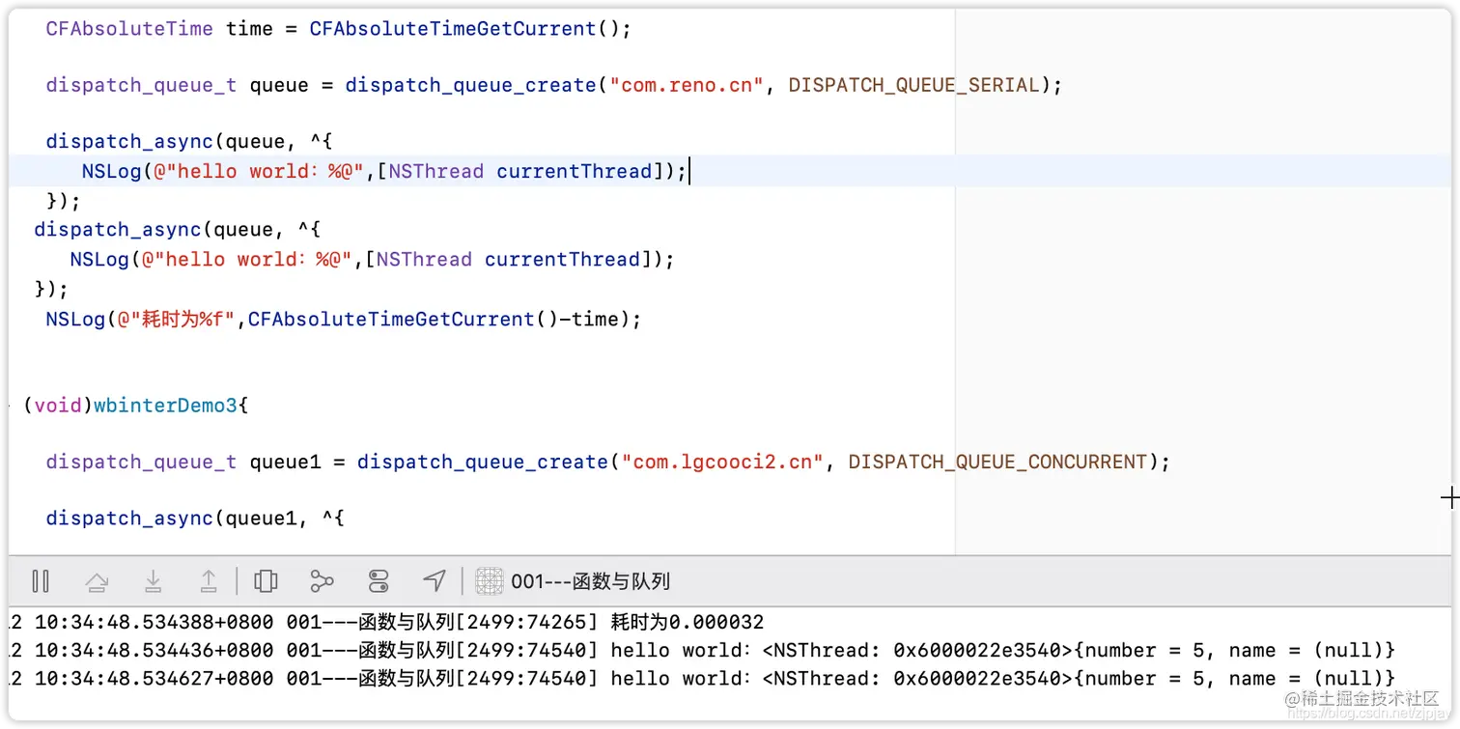Click the DISPATCH_QUEUE_CONCURRENT constant
Image resolution: width=1460 pixels, height=729 pixels.
pos(997,462)
